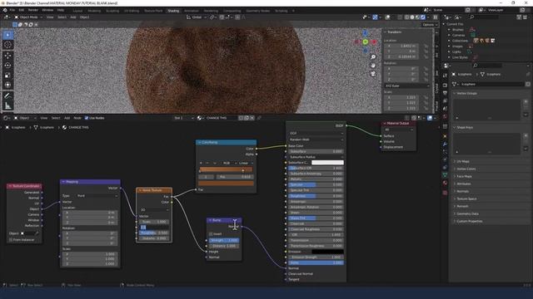
Task: Expand the Geometry Data panel
Action: [x=467, y=214]
